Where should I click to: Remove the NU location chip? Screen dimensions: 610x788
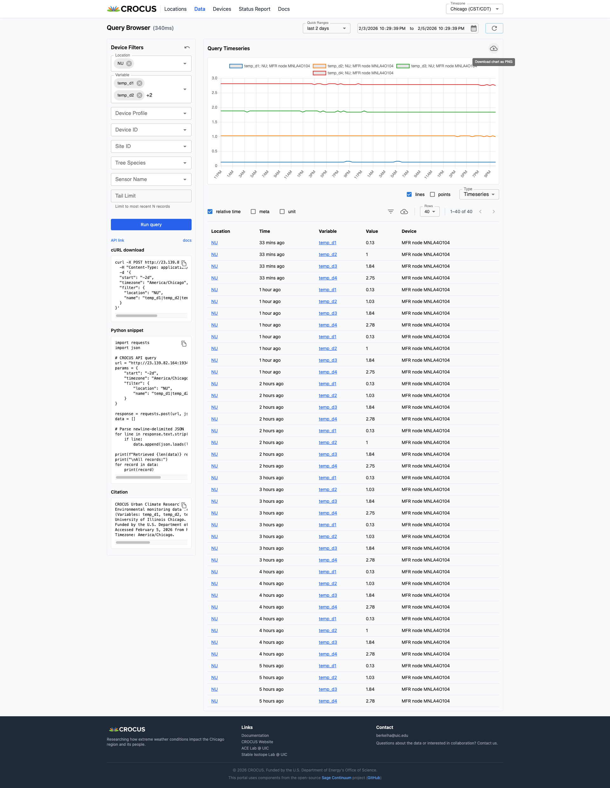pos(129,64)
